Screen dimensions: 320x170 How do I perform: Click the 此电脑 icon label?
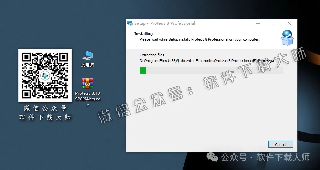tap(87, 65)
